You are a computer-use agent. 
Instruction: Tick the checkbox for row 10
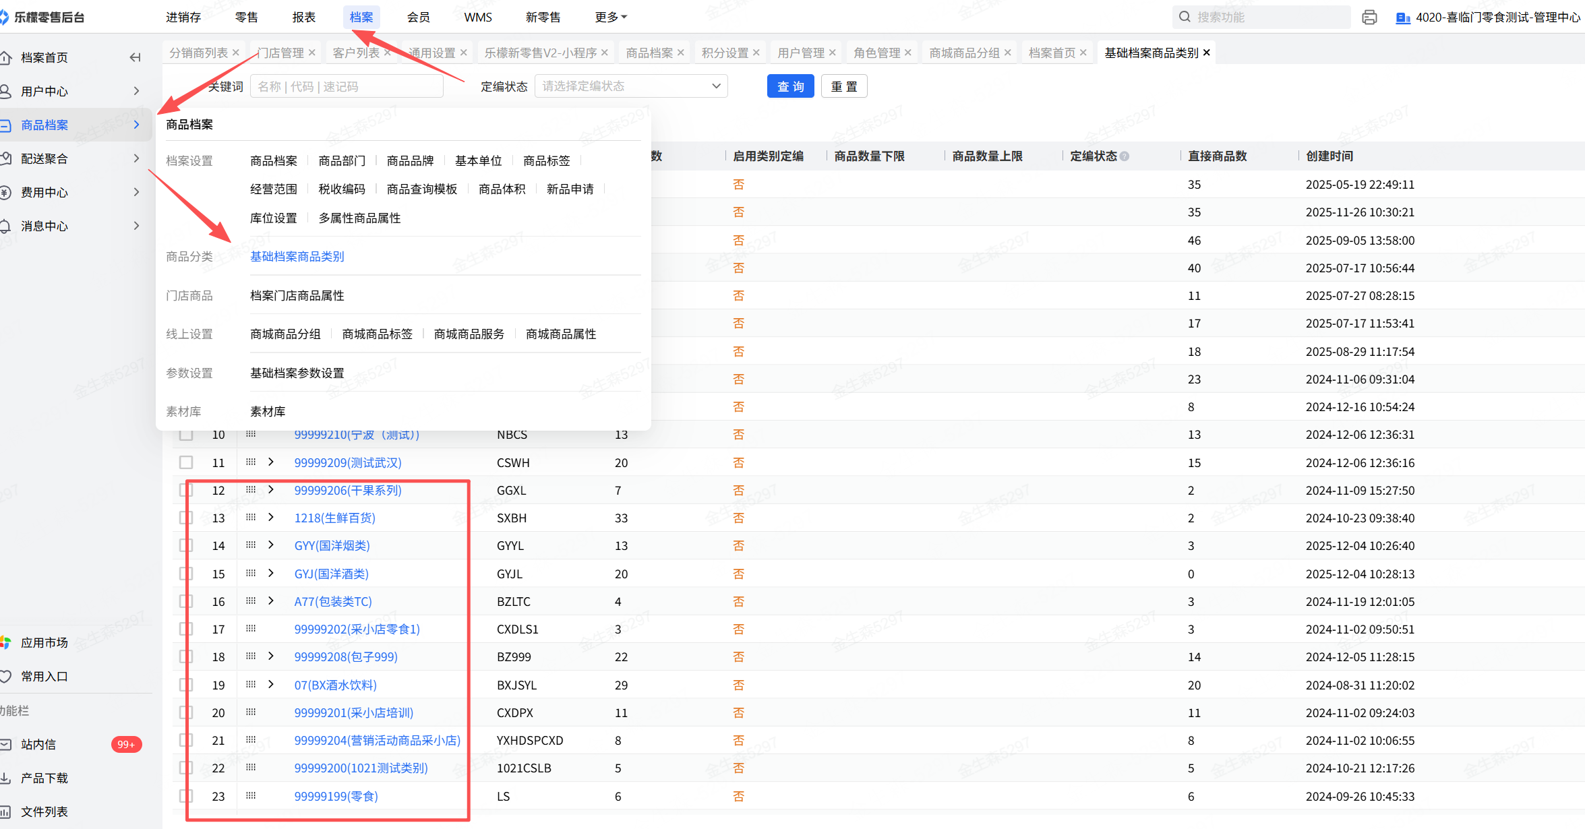pos(186,435)
